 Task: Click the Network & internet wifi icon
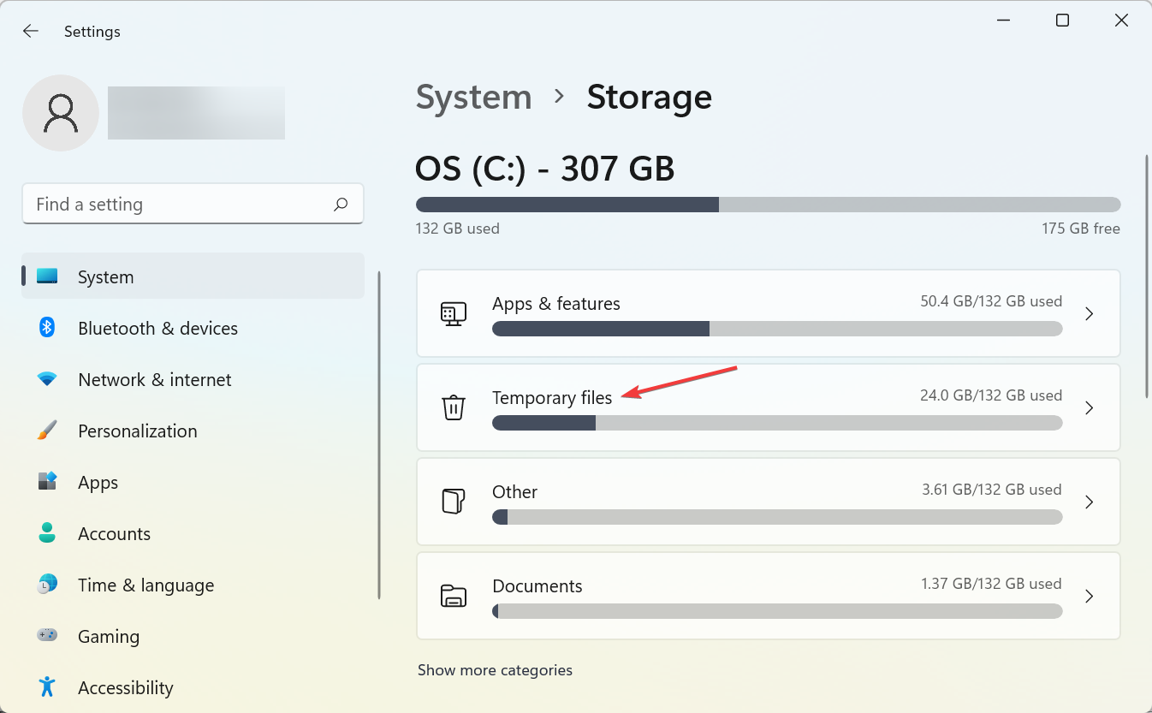coord(47,379)
